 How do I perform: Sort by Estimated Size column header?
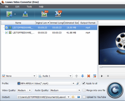[x=71, y=23]
